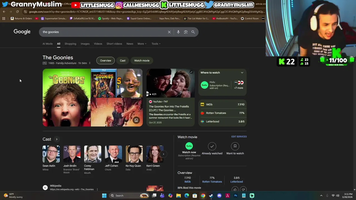Go to Google homepage via the logo
Image resolution: width=356 pixels, height=200 pixels.
(x=22, y=32)
